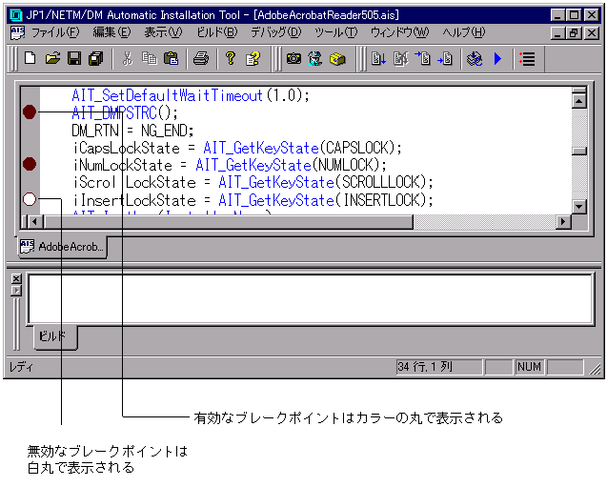This screenshot has height=487, width=607.
Task: Print the script using the printer icon
Action: (x=201, y=58)
